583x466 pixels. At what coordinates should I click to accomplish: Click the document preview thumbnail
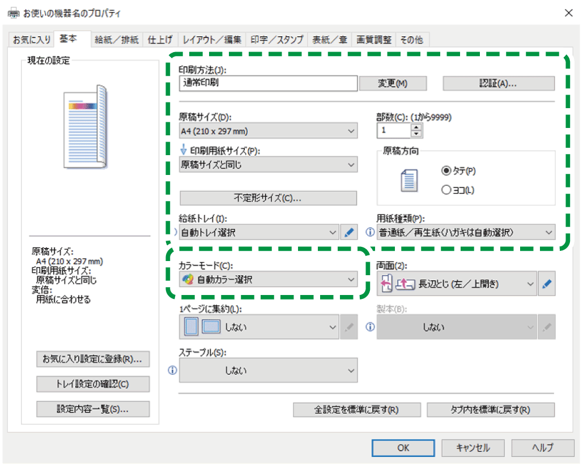pyautogui.click(x=85, y=127)
